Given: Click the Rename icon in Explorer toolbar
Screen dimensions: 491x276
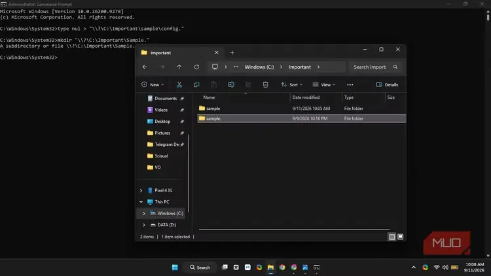Looking at the screenshot, I should coord(231,84).
